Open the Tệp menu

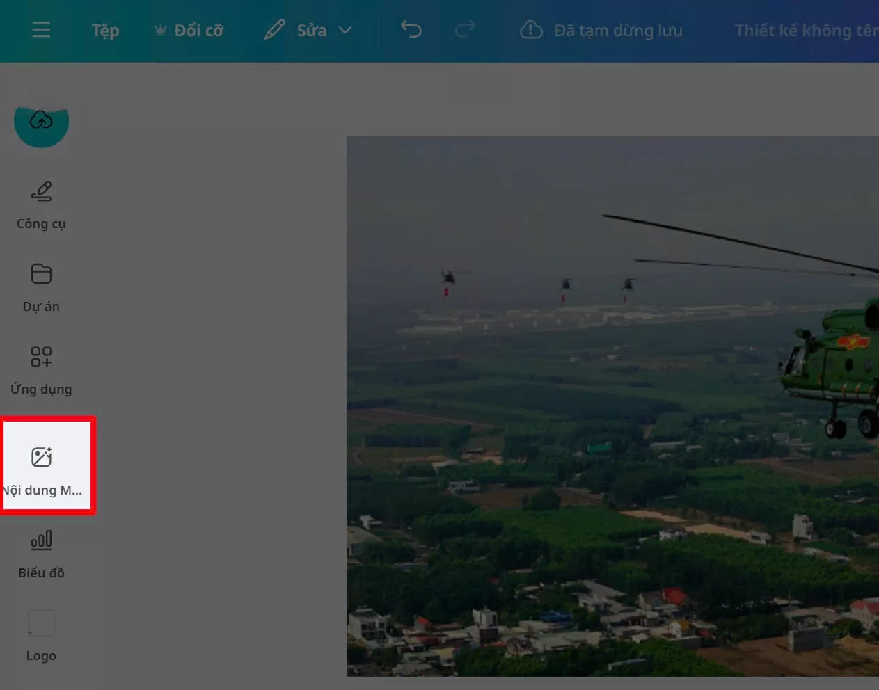105,31
